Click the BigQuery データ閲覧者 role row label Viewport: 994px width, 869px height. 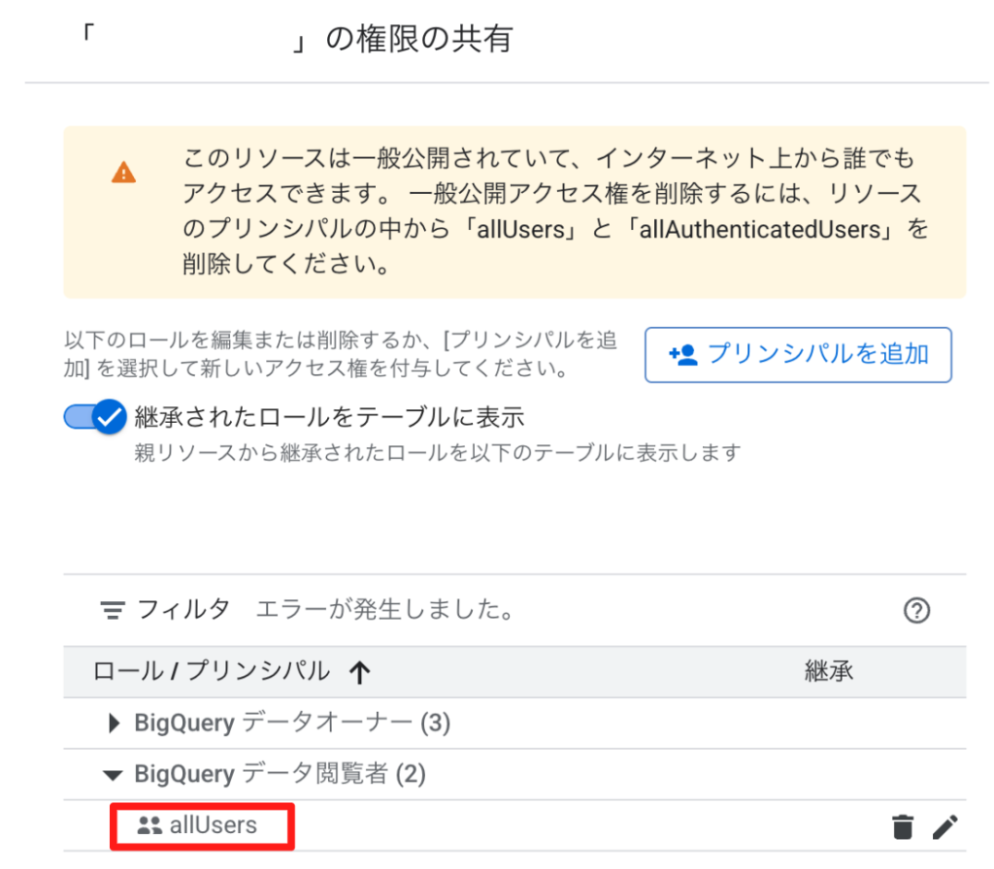(x=280, y=774)
